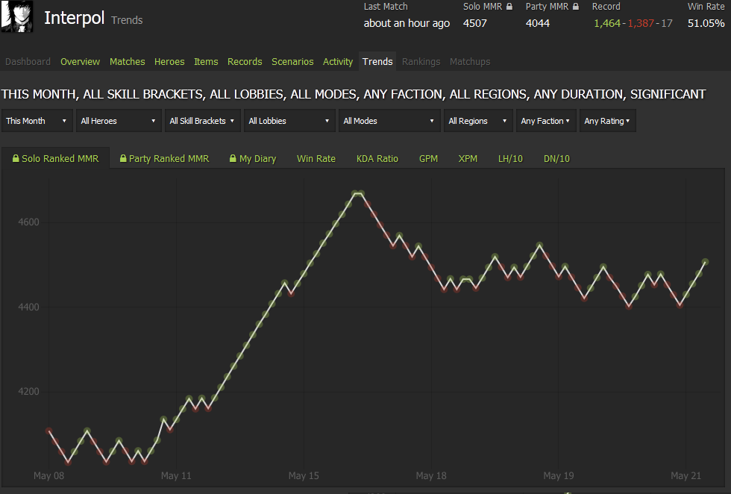The image size is (731, 494).
Task: Open the Dashboard nav item
Action: point(28,62)
